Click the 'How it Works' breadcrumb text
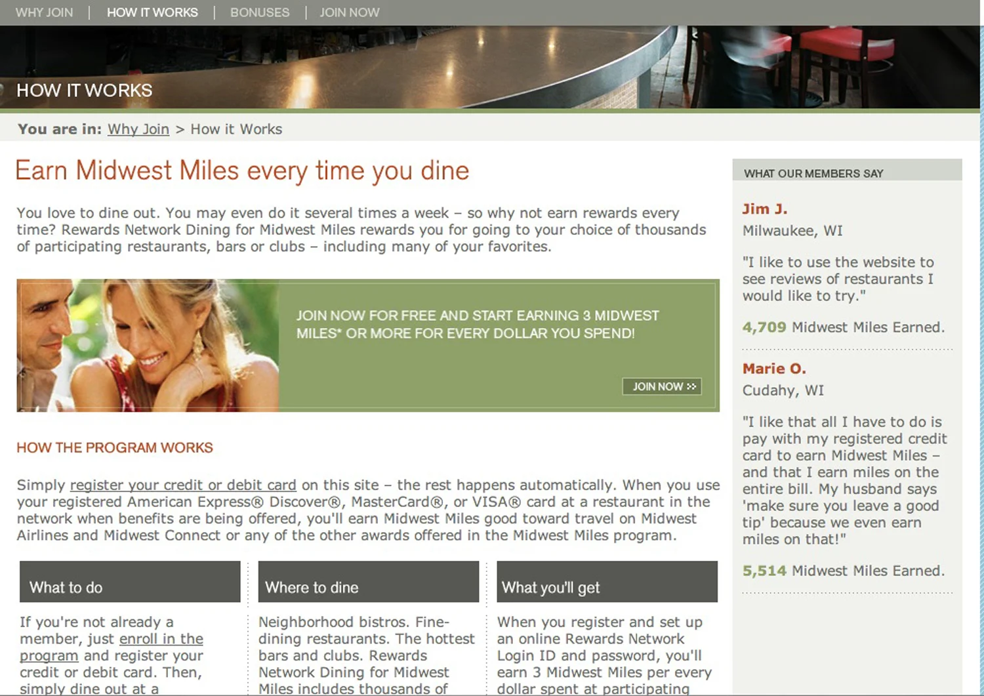Viewport: 984px width, 696px height. tap(236, 129)
